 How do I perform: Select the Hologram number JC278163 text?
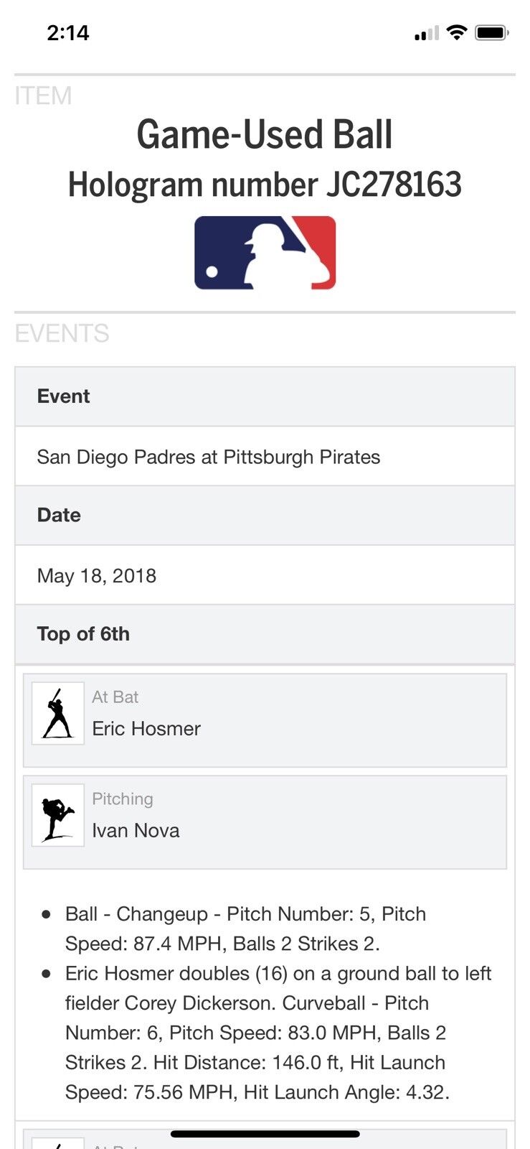(265, 185)
